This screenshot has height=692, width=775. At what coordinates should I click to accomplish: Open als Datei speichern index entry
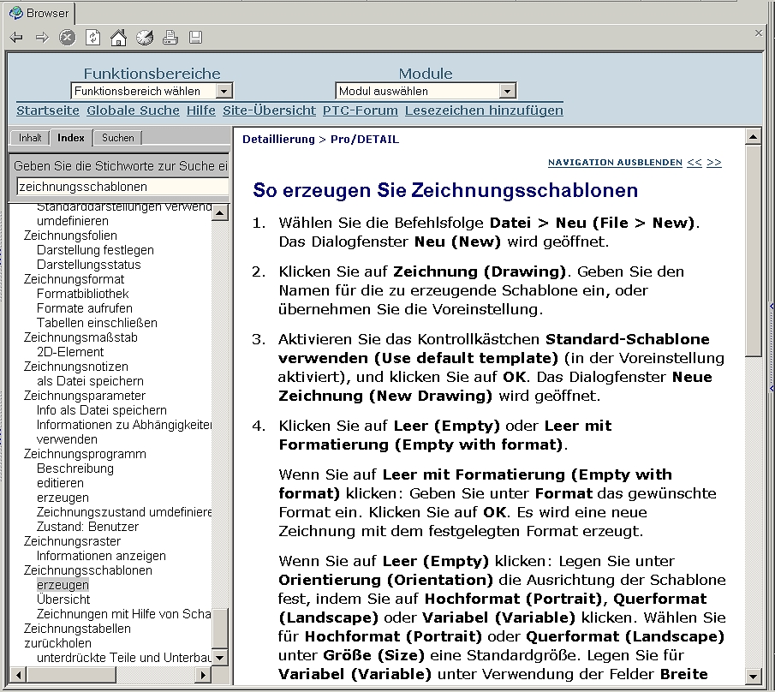click(90, 381)
